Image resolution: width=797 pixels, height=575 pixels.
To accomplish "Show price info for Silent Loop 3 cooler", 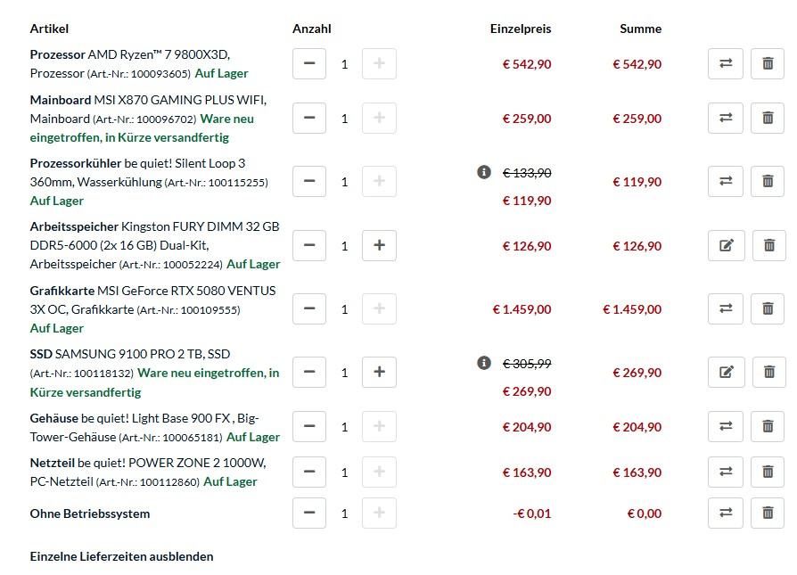I will coord(484,172).
